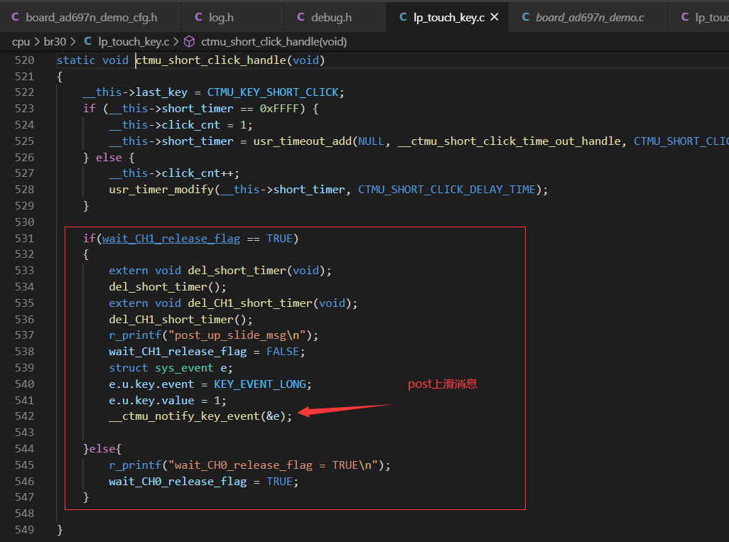The image size is (729, 542).
Task: Click the click_cnt++ statement on line 527
Action: point(174,173)
